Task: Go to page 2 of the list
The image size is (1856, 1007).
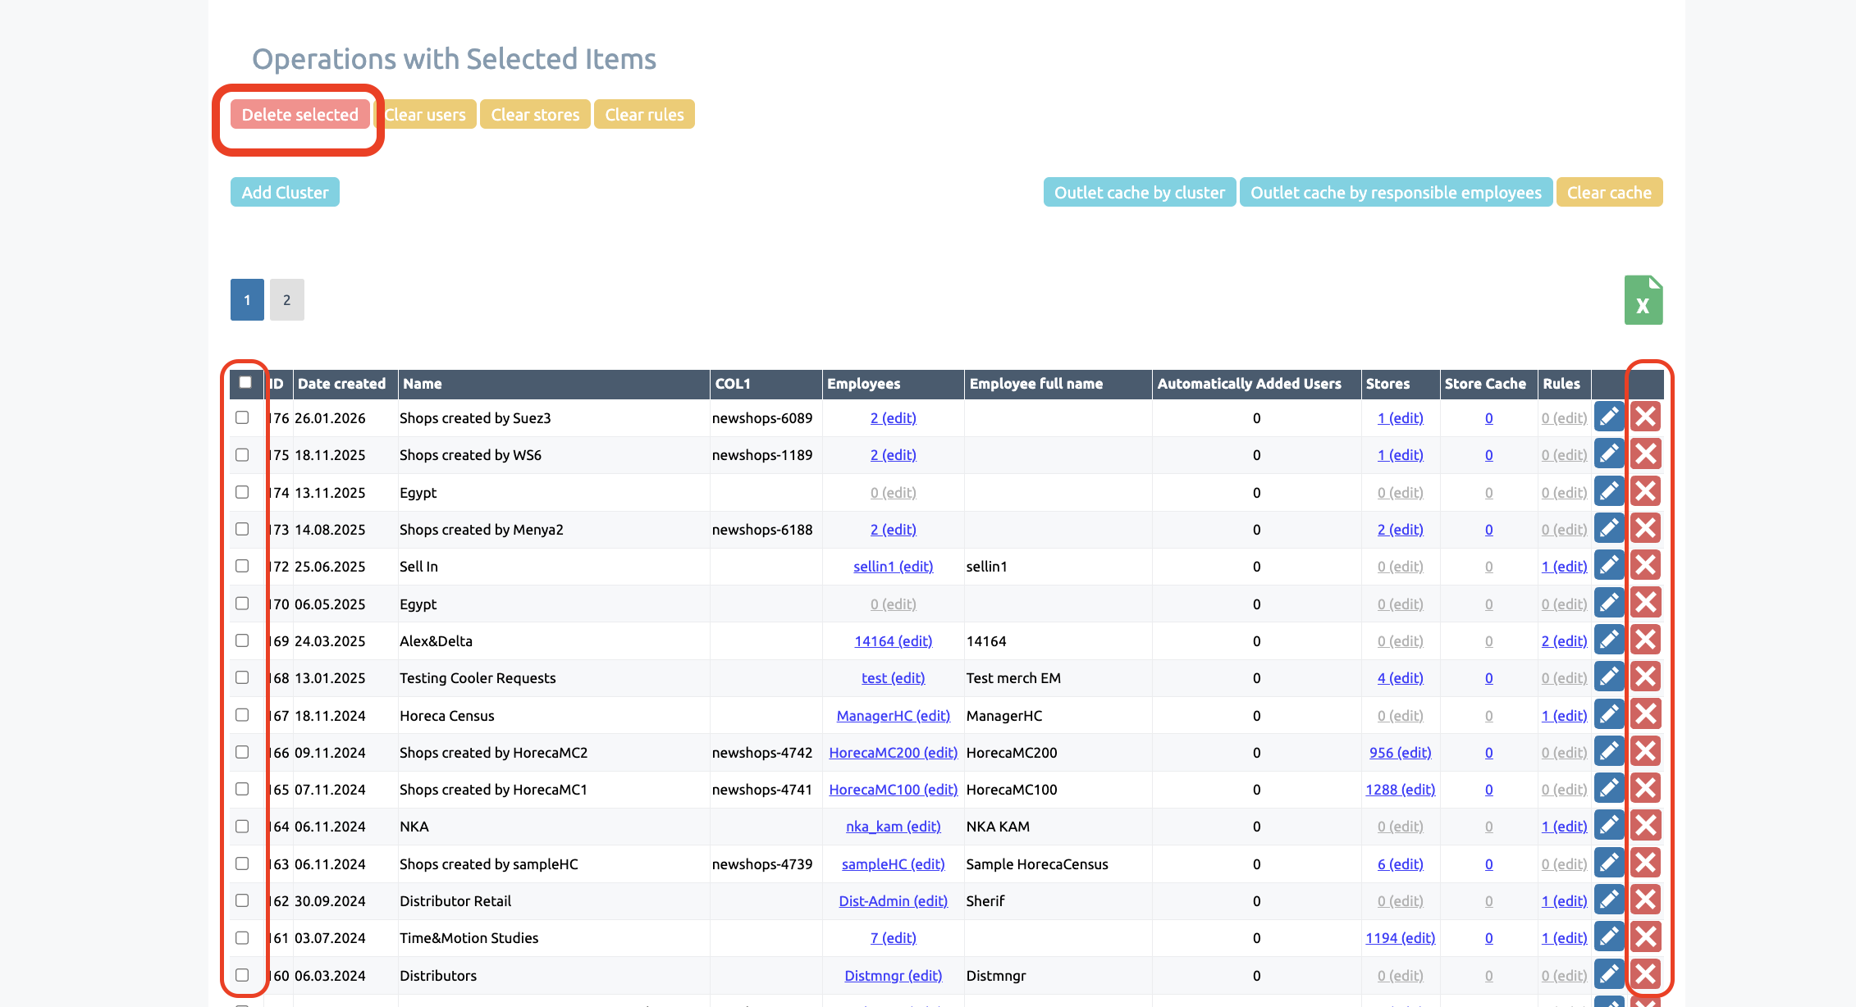Action: [286, 300]
